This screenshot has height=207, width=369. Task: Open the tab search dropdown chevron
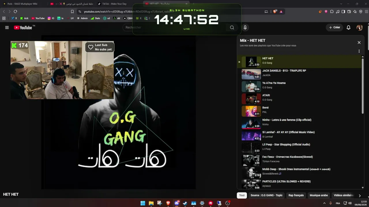pos(341,4)
